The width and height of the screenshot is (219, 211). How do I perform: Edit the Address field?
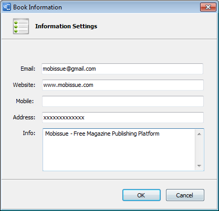pyautogui.click(x=123, y=117)
